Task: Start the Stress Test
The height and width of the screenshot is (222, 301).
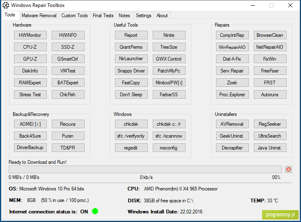Action: point(30,95)
